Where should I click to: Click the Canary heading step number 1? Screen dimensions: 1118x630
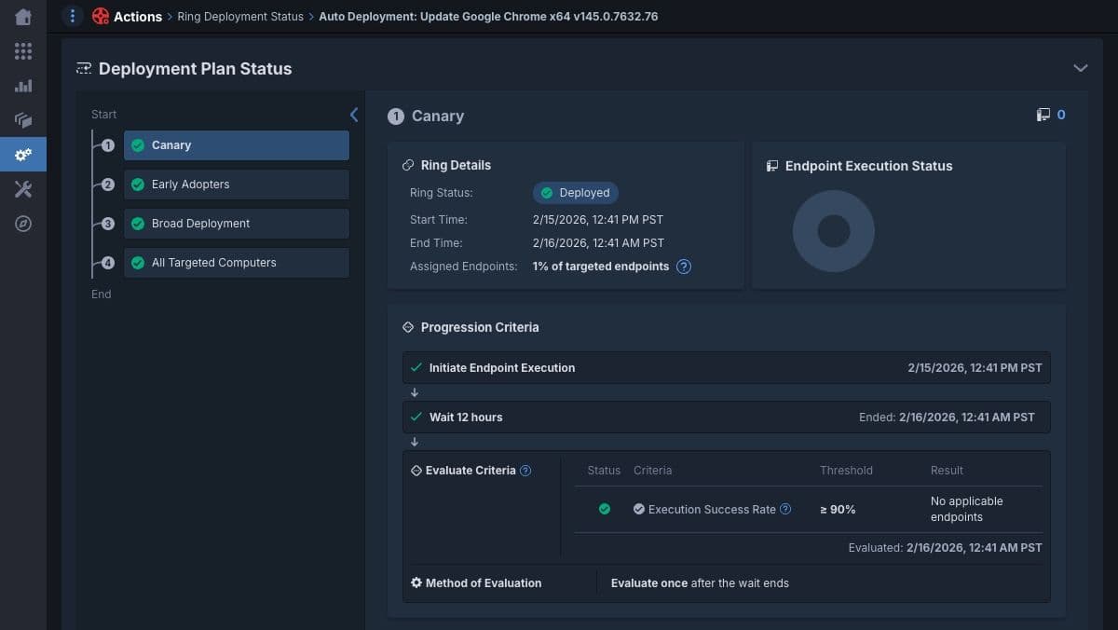click(396, 116)
